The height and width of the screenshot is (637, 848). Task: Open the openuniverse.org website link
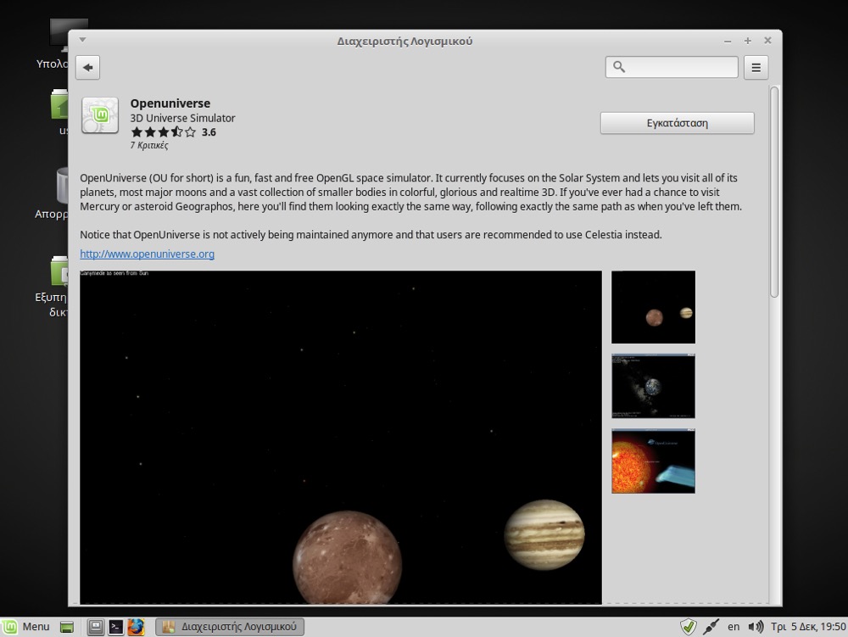click(x=147, y=254)
